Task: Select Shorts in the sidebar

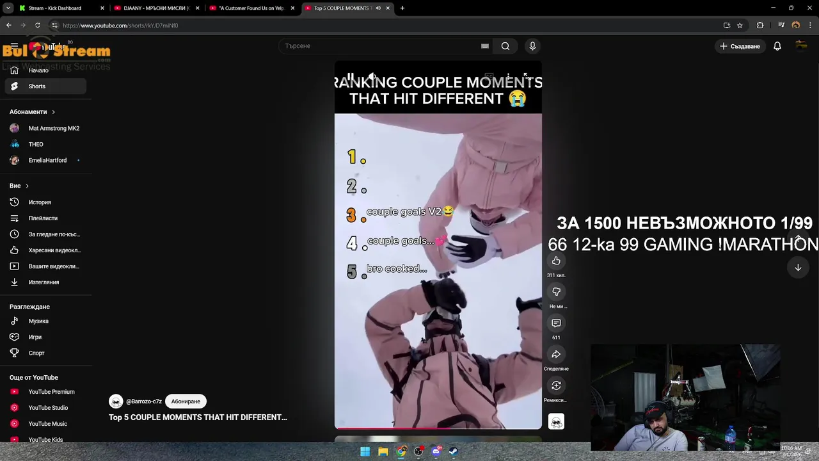Action: point(45,86)
